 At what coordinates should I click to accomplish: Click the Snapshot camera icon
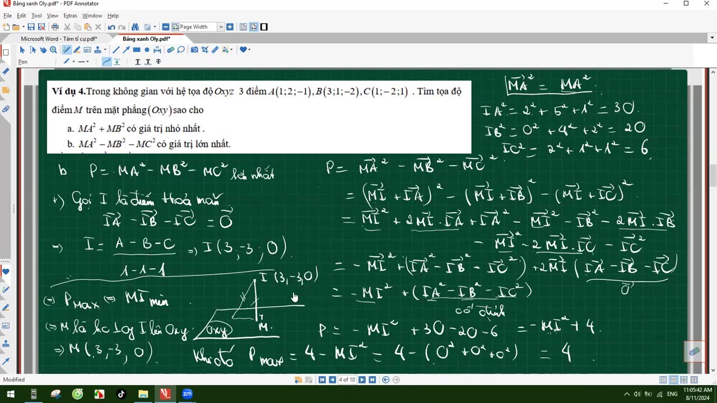[194, 50]
